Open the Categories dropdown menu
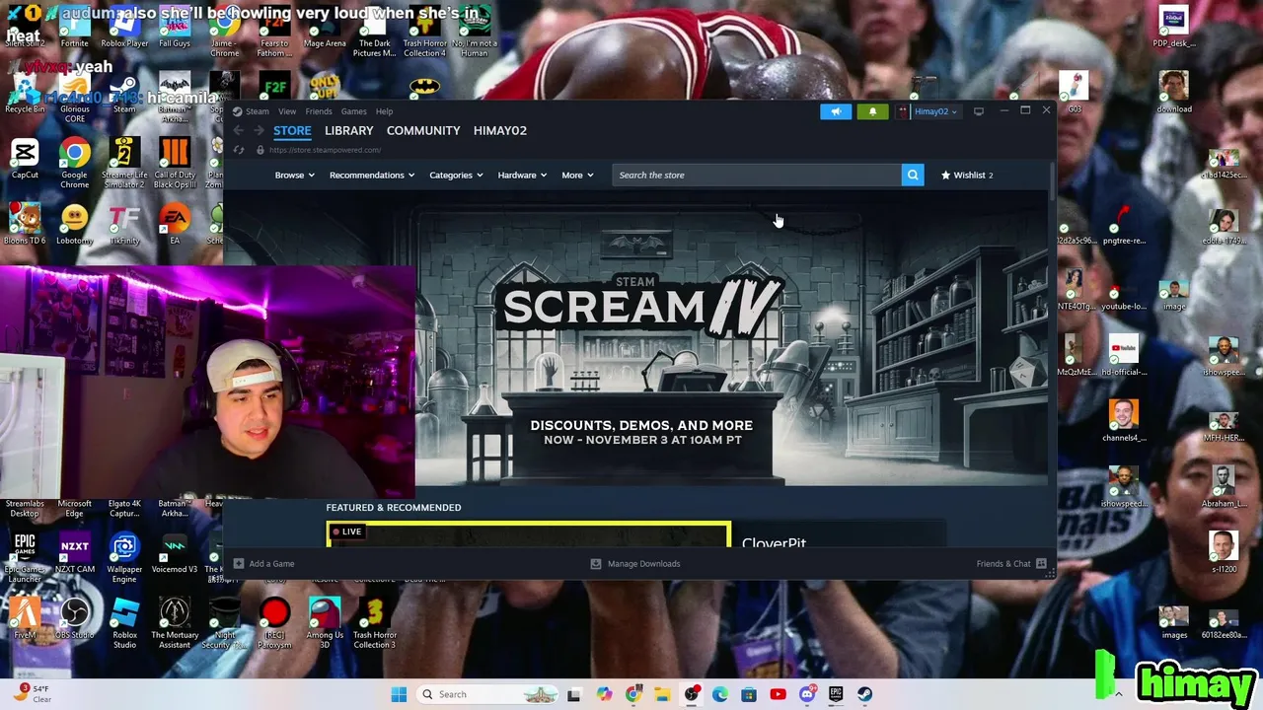 point(456,175)
